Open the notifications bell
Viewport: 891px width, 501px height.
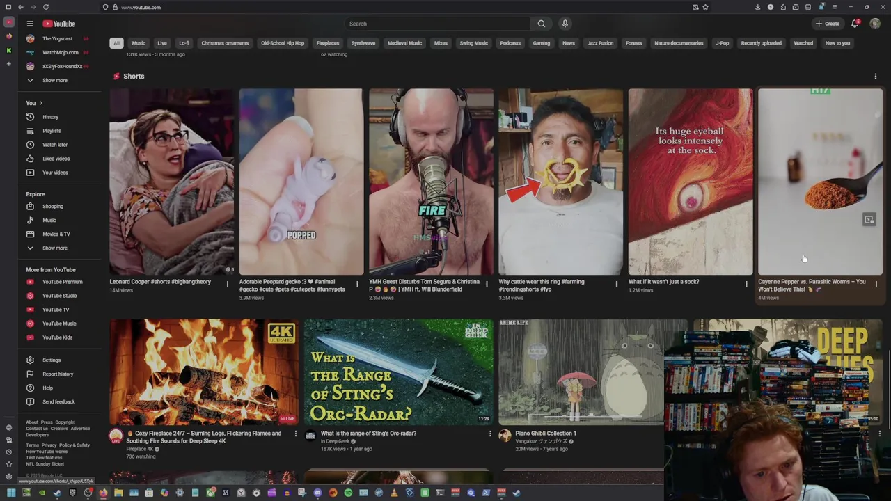855,24
